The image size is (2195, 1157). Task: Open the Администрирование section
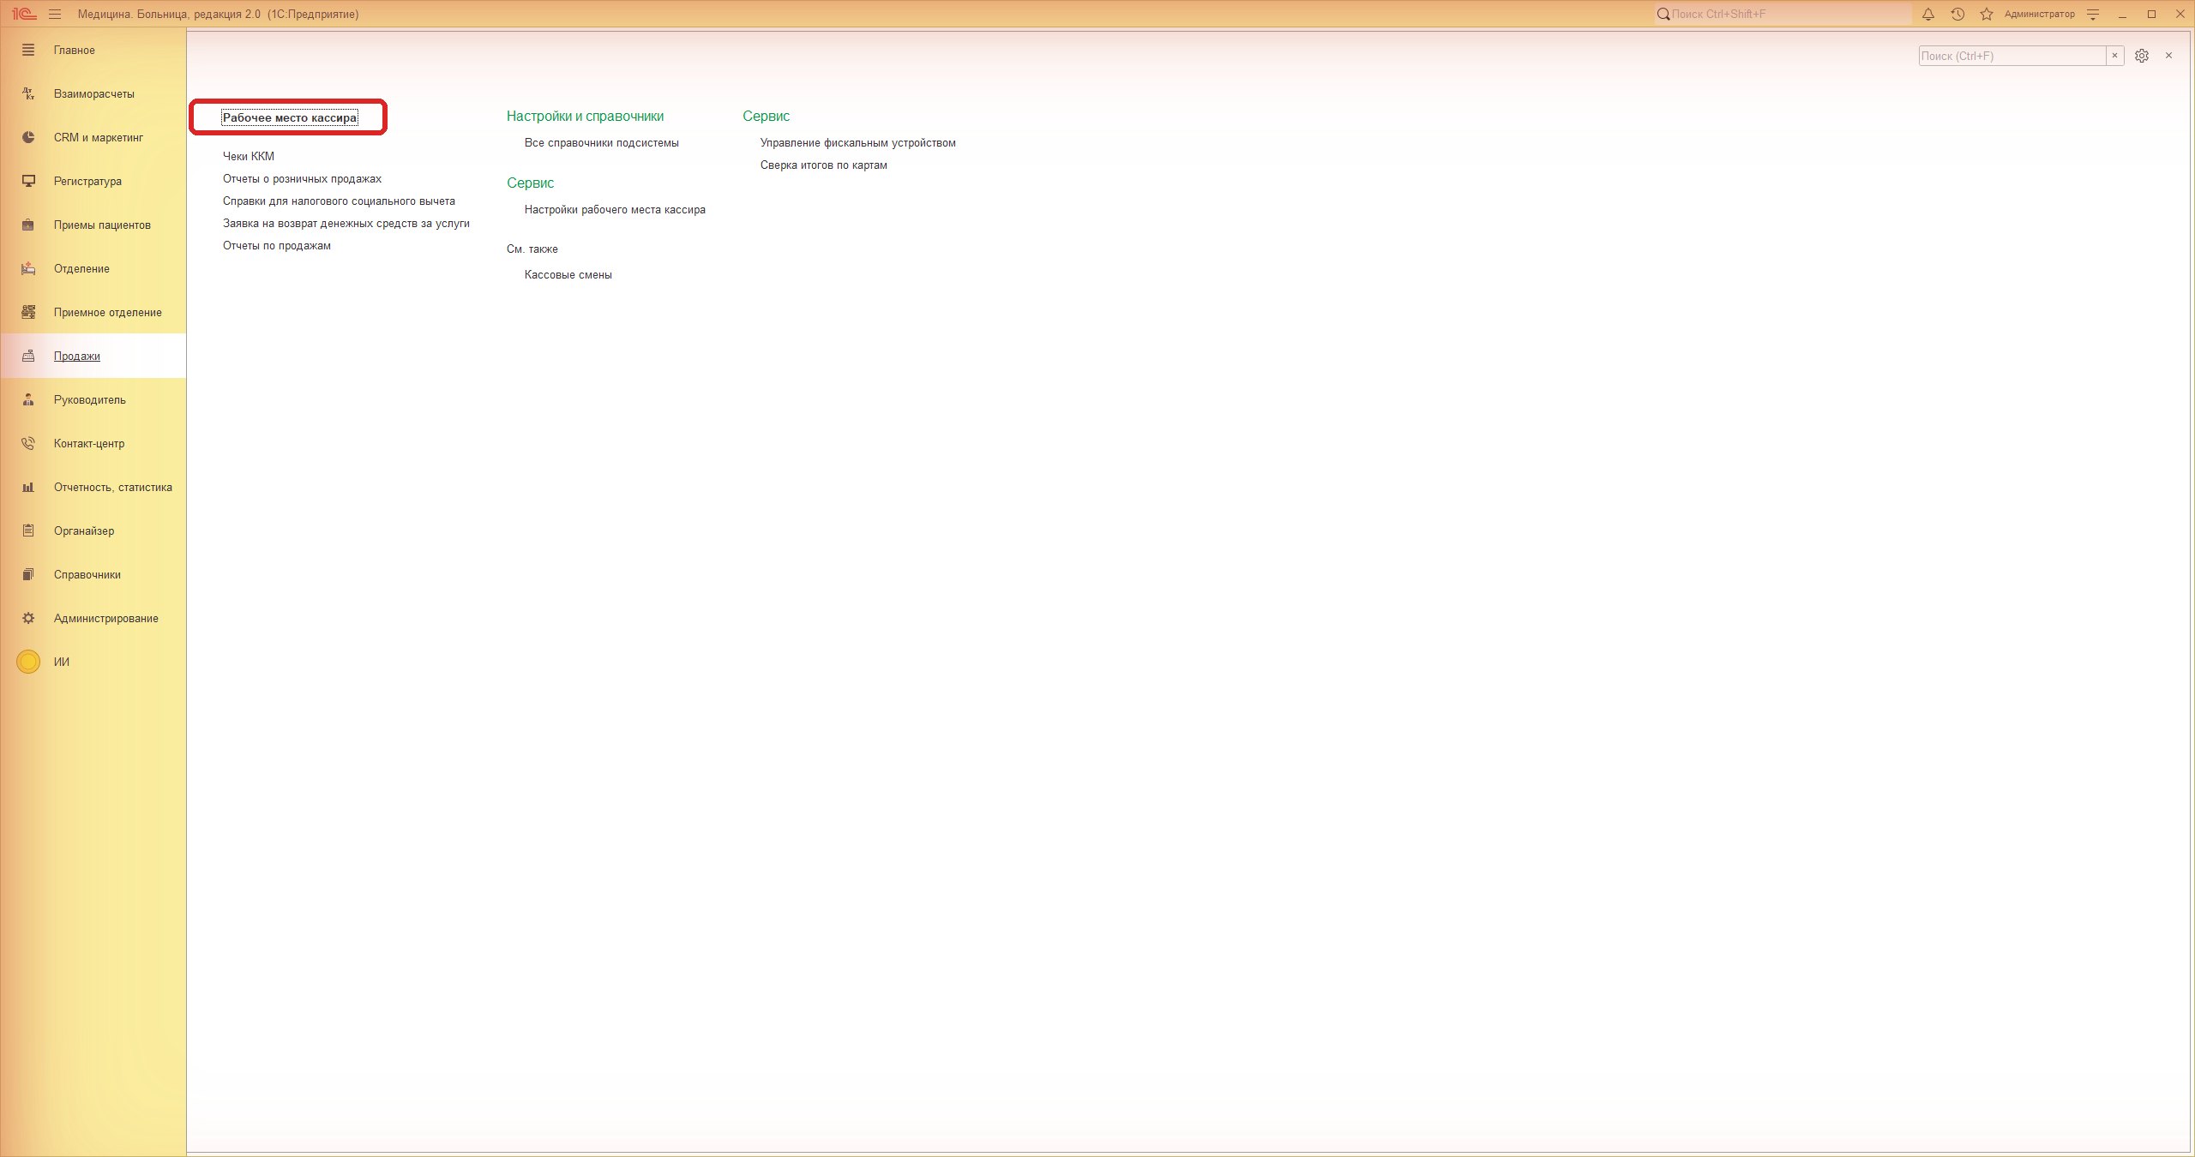[x=93, y=618]
